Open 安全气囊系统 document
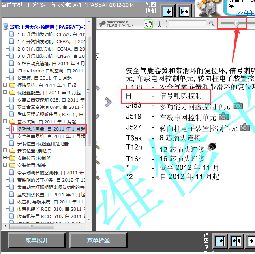 (51, 136)
